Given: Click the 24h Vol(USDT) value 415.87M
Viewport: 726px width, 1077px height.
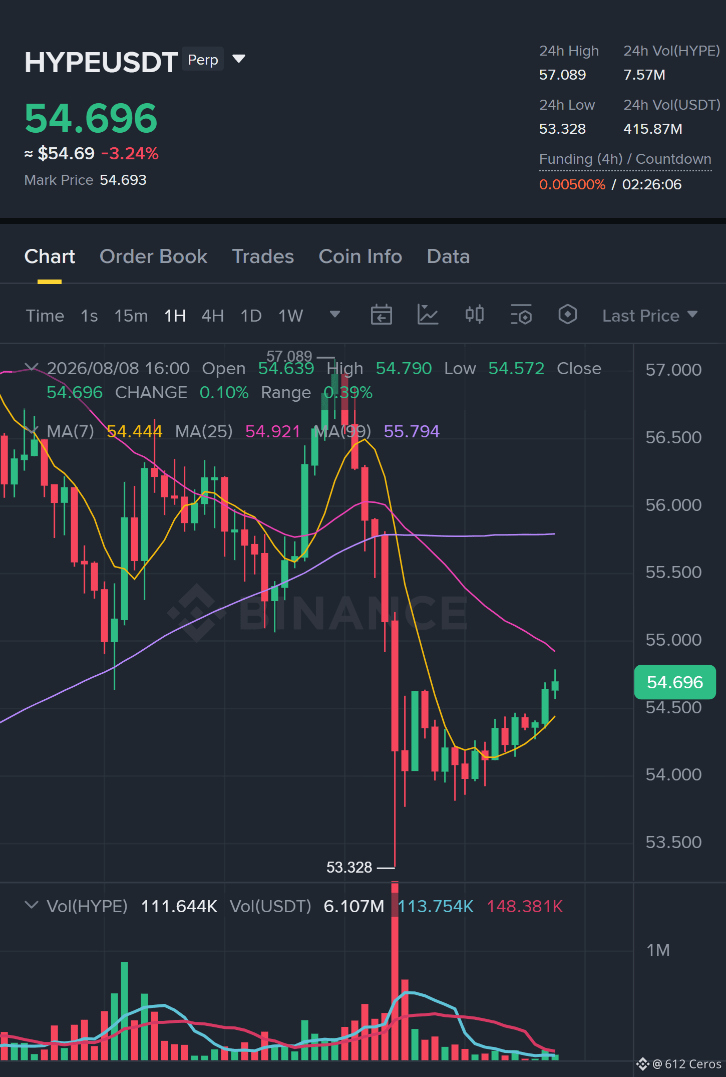Looking at the screenshot, I should [x=653, y=129].
